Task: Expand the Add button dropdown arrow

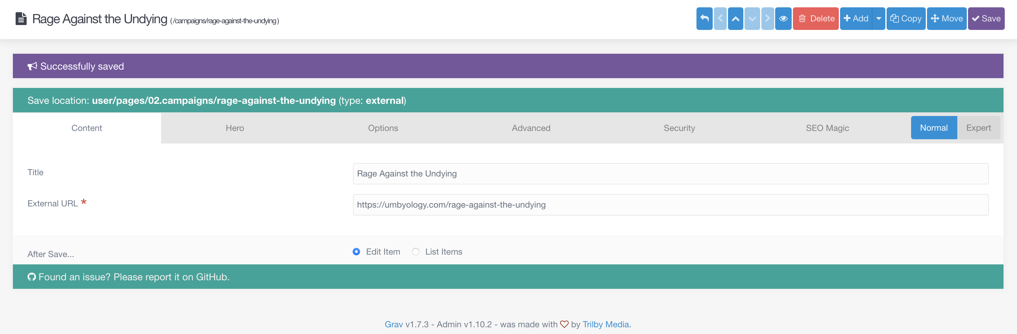Action: click(878, 19)
